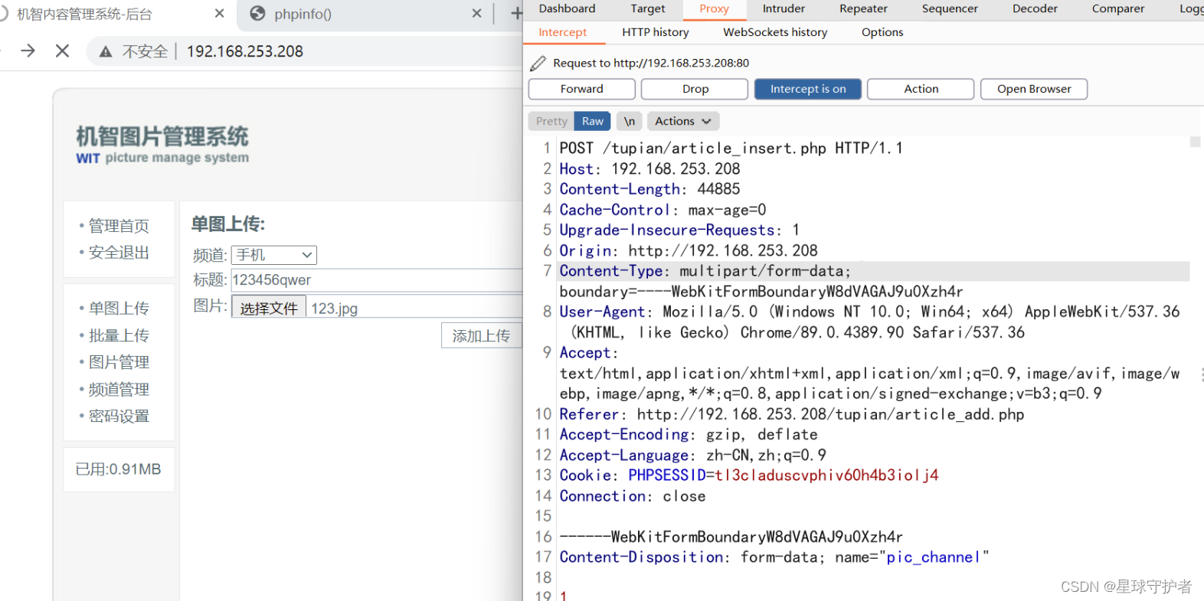The image size is (1204, 601).
Task: Expand the Actions dropdown
Action: (x=683, y=121)
